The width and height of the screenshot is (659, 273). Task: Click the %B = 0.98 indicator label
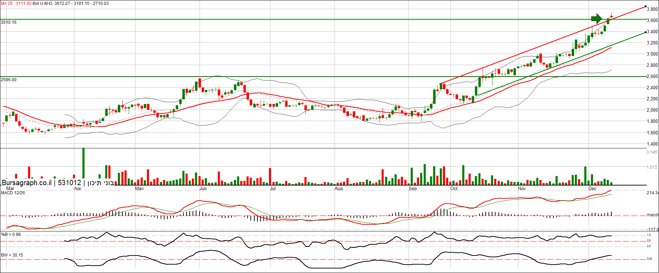pos(11,234)
